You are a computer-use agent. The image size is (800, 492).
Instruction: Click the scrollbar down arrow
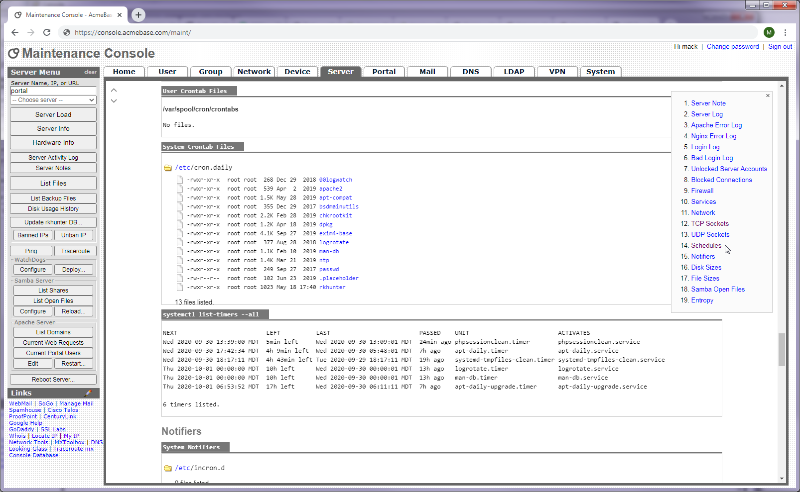782,479
